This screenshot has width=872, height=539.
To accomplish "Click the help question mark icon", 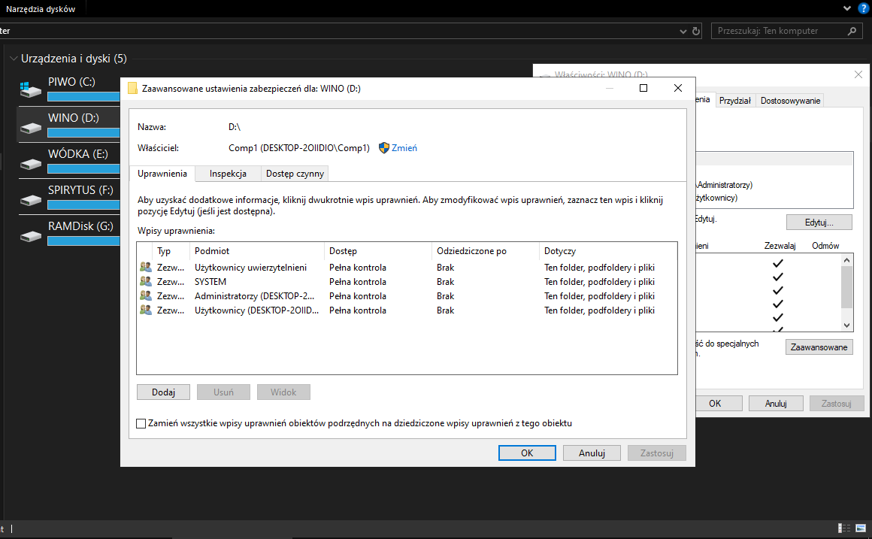I will tap(863, 8).
